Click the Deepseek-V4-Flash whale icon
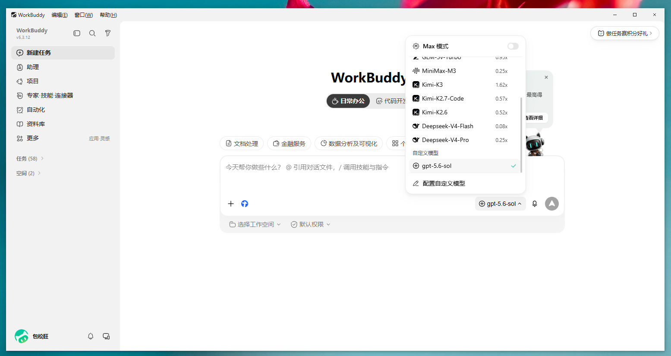The height and width of the screenshot is (356, 671). click(416, 126)
